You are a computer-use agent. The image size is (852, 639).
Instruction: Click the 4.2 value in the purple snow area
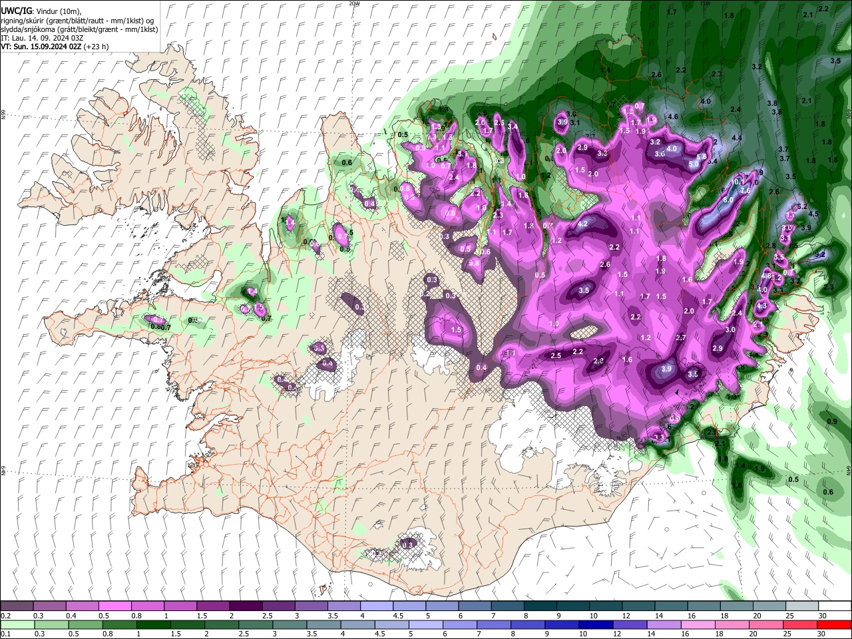582,224
